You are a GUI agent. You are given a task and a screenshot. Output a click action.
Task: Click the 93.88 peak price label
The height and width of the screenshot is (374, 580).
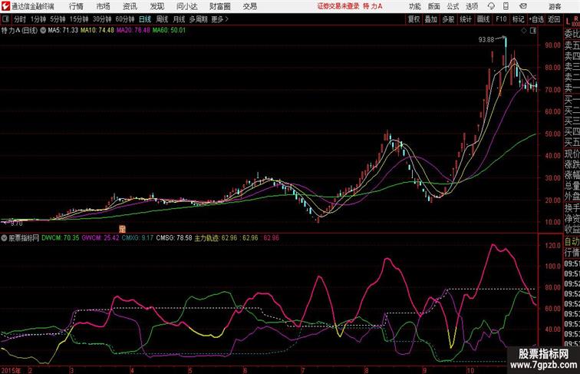(486, 39)
